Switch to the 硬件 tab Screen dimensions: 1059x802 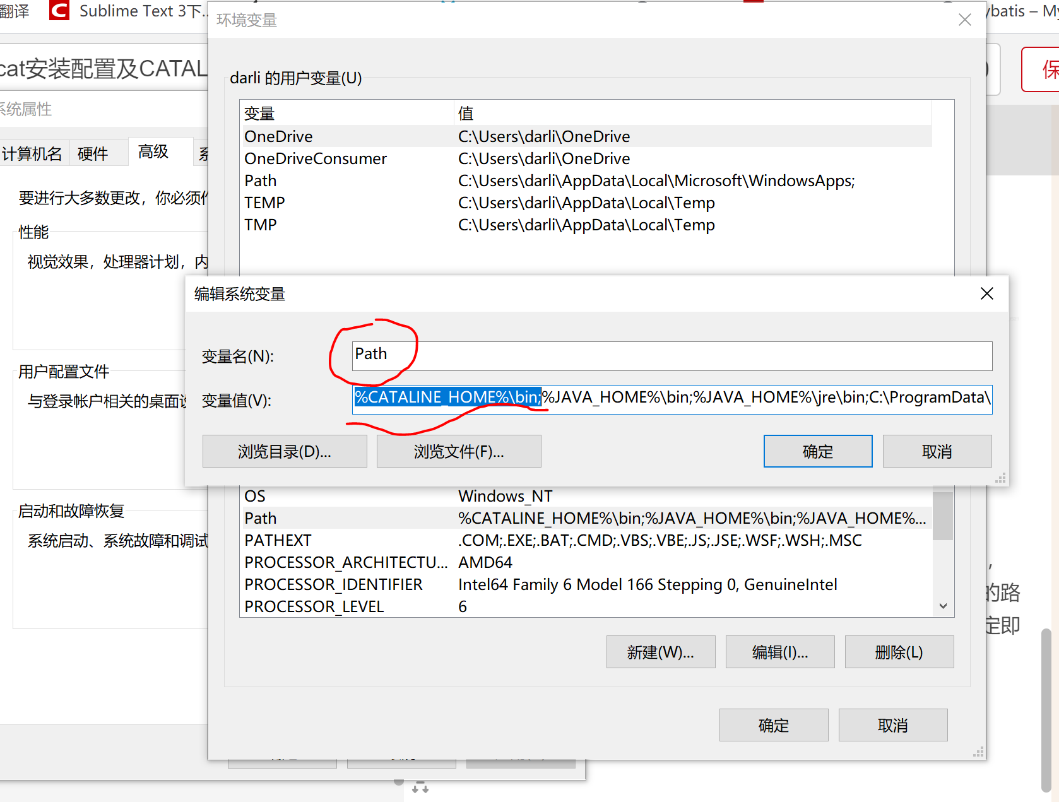coord(92,153)
